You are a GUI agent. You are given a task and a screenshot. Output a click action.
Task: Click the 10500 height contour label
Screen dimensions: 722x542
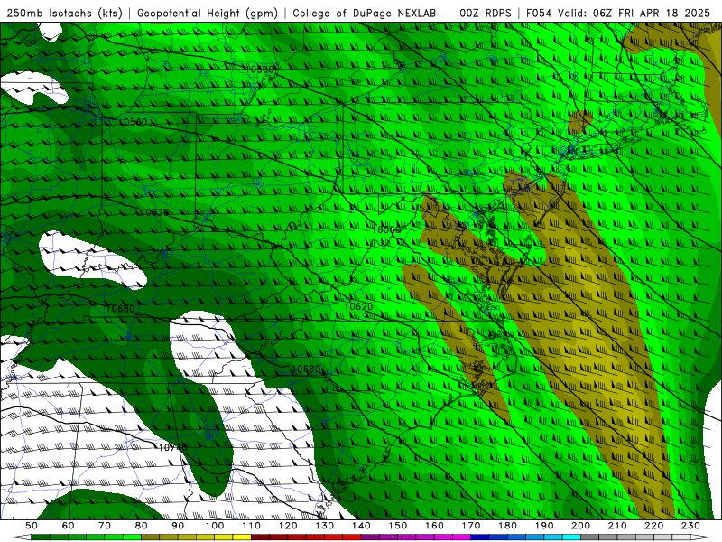pos(260,70)
